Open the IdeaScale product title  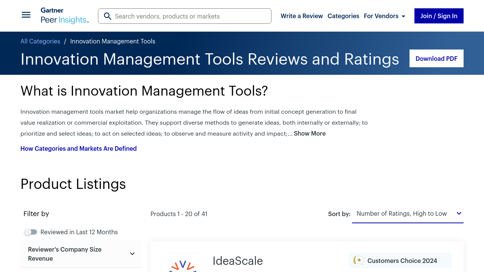coord(237,261)
